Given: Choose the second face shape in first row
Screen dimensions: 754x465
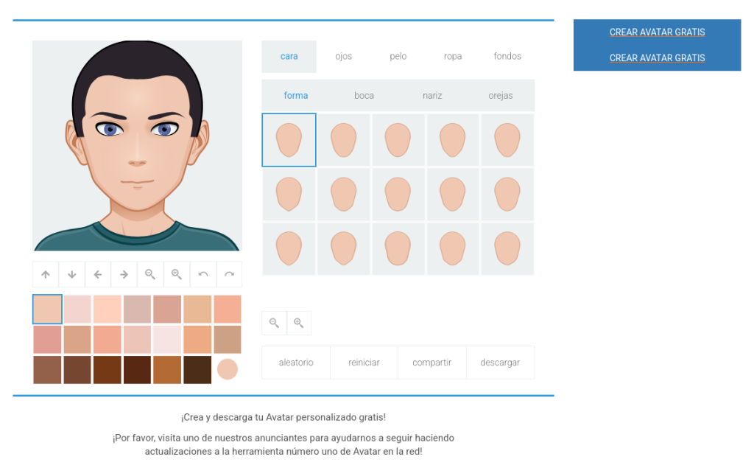Looking at the screenshot, I should pos(344,140).
